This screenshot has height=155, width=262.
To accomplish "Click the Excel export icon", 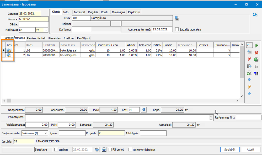I will coord(256,60).
